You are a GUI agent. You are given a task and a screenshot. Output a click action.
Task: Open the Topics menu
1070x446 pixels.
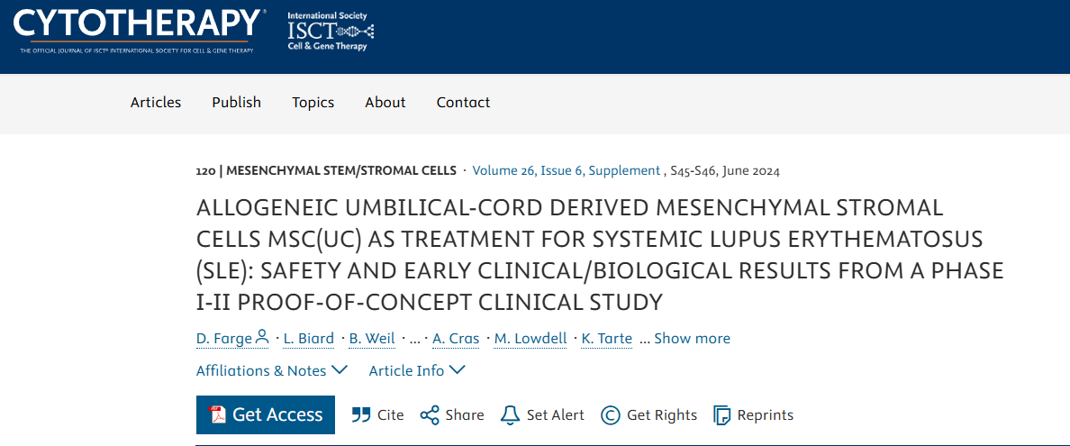coord(313,103)
